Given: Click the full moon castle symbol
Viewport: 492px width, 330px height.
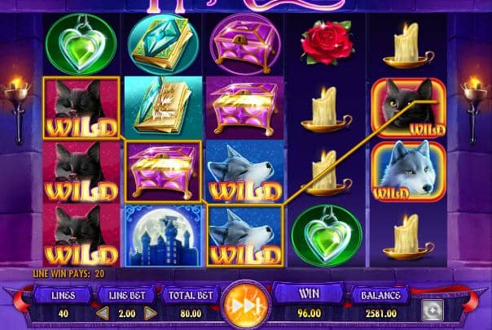Looking at the screenshot, I should (163, 236).
